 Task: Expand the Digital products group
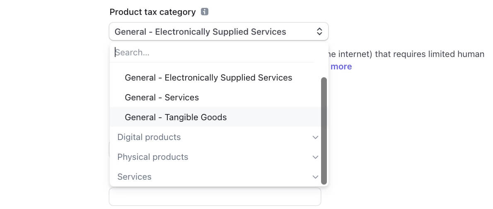tap(215, 137)
